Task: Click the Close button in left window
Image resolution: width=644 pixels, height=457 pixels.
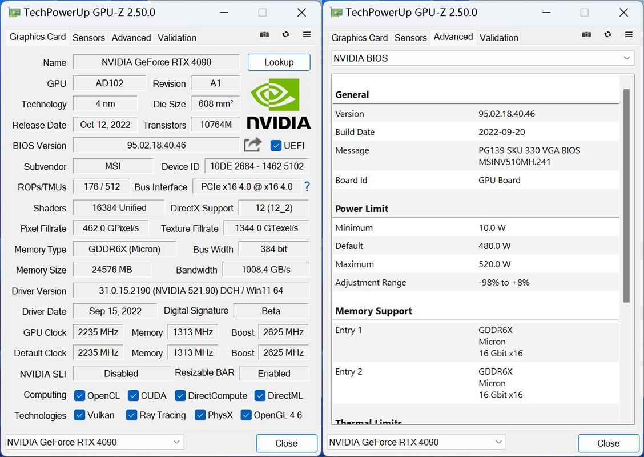Action: click(x=286, y=443)
